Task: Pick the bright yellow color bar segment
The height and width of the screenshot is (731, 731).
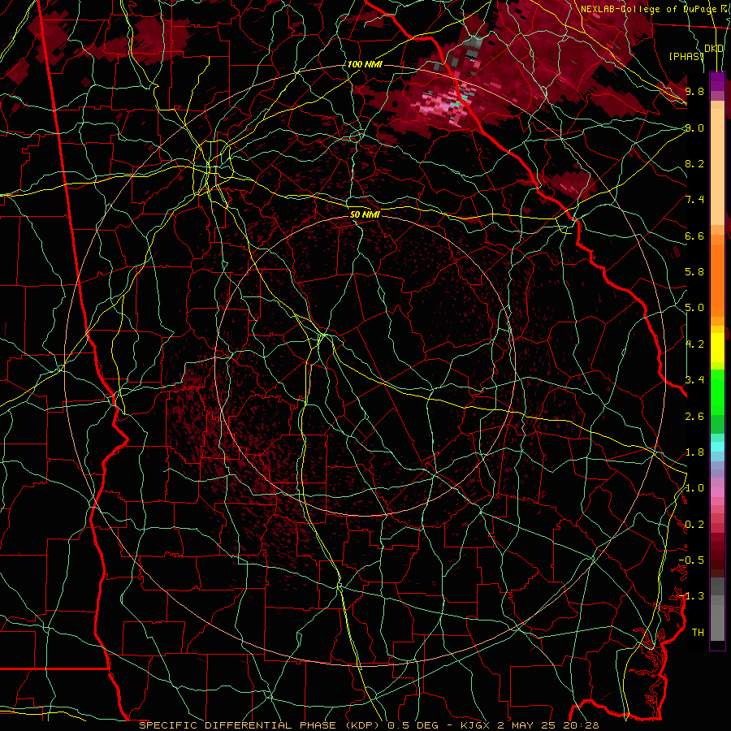Action: 717,348
